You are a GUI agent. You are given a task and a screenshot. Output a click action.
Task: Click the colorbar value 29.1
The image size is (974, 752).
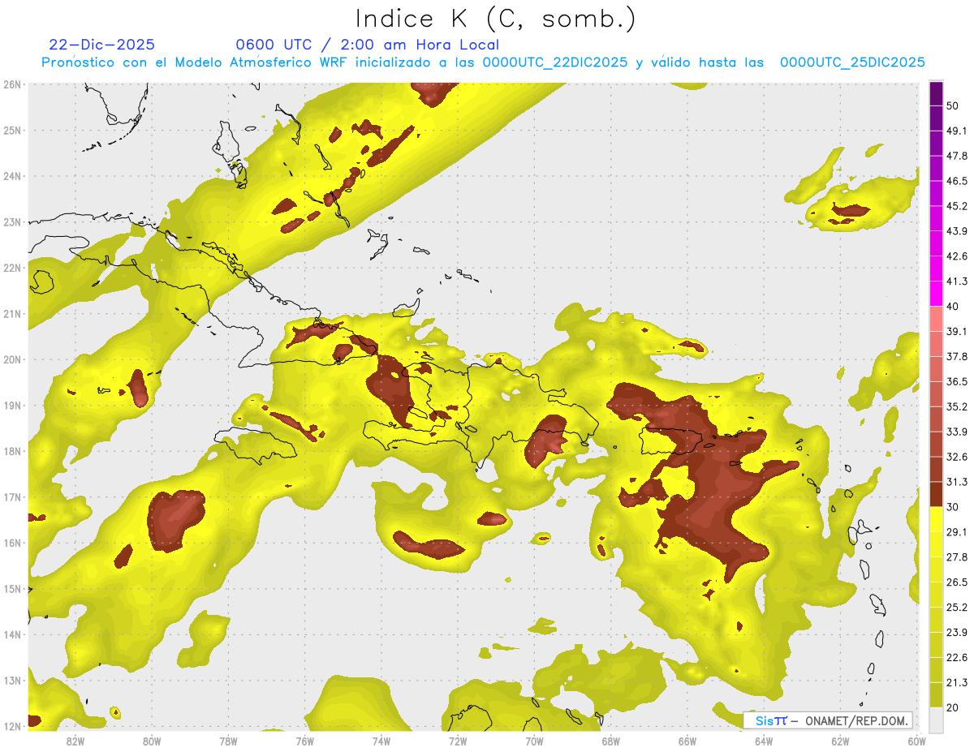[957, 532]
